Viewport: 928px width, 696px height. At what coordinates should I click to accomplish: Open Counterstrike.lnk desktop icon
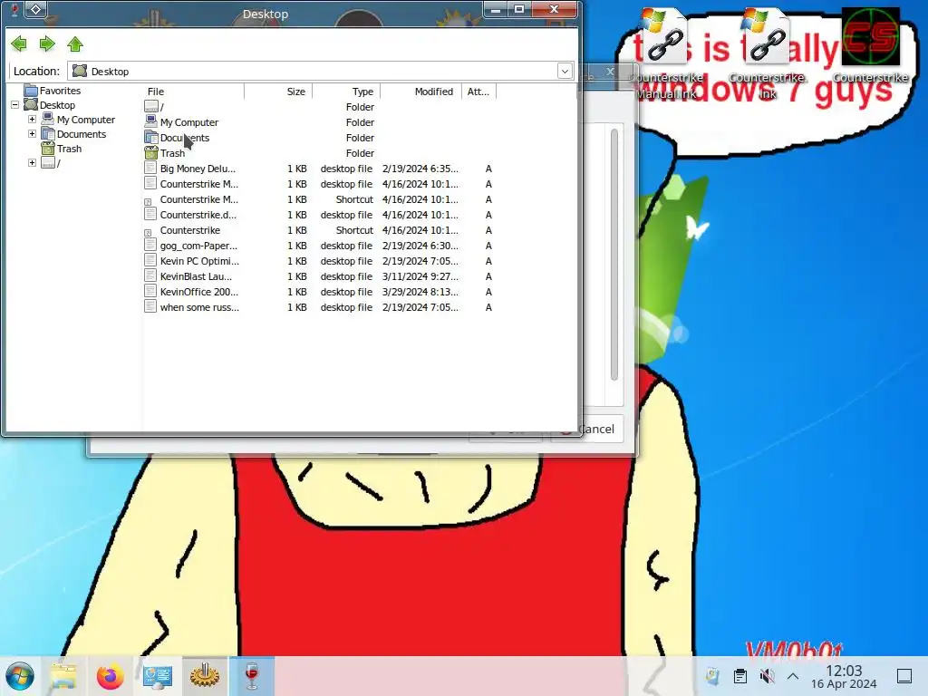pyautogui.click(x=767, y=54)
